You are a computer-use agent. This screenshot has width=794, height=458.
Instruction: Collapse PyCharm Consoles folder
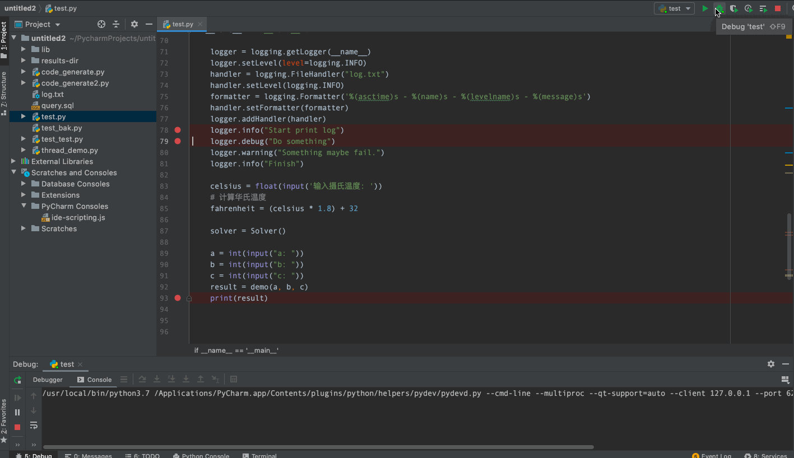pos(24,206)
